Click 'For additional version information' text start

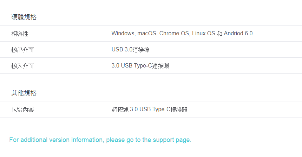tap(57, 140)
